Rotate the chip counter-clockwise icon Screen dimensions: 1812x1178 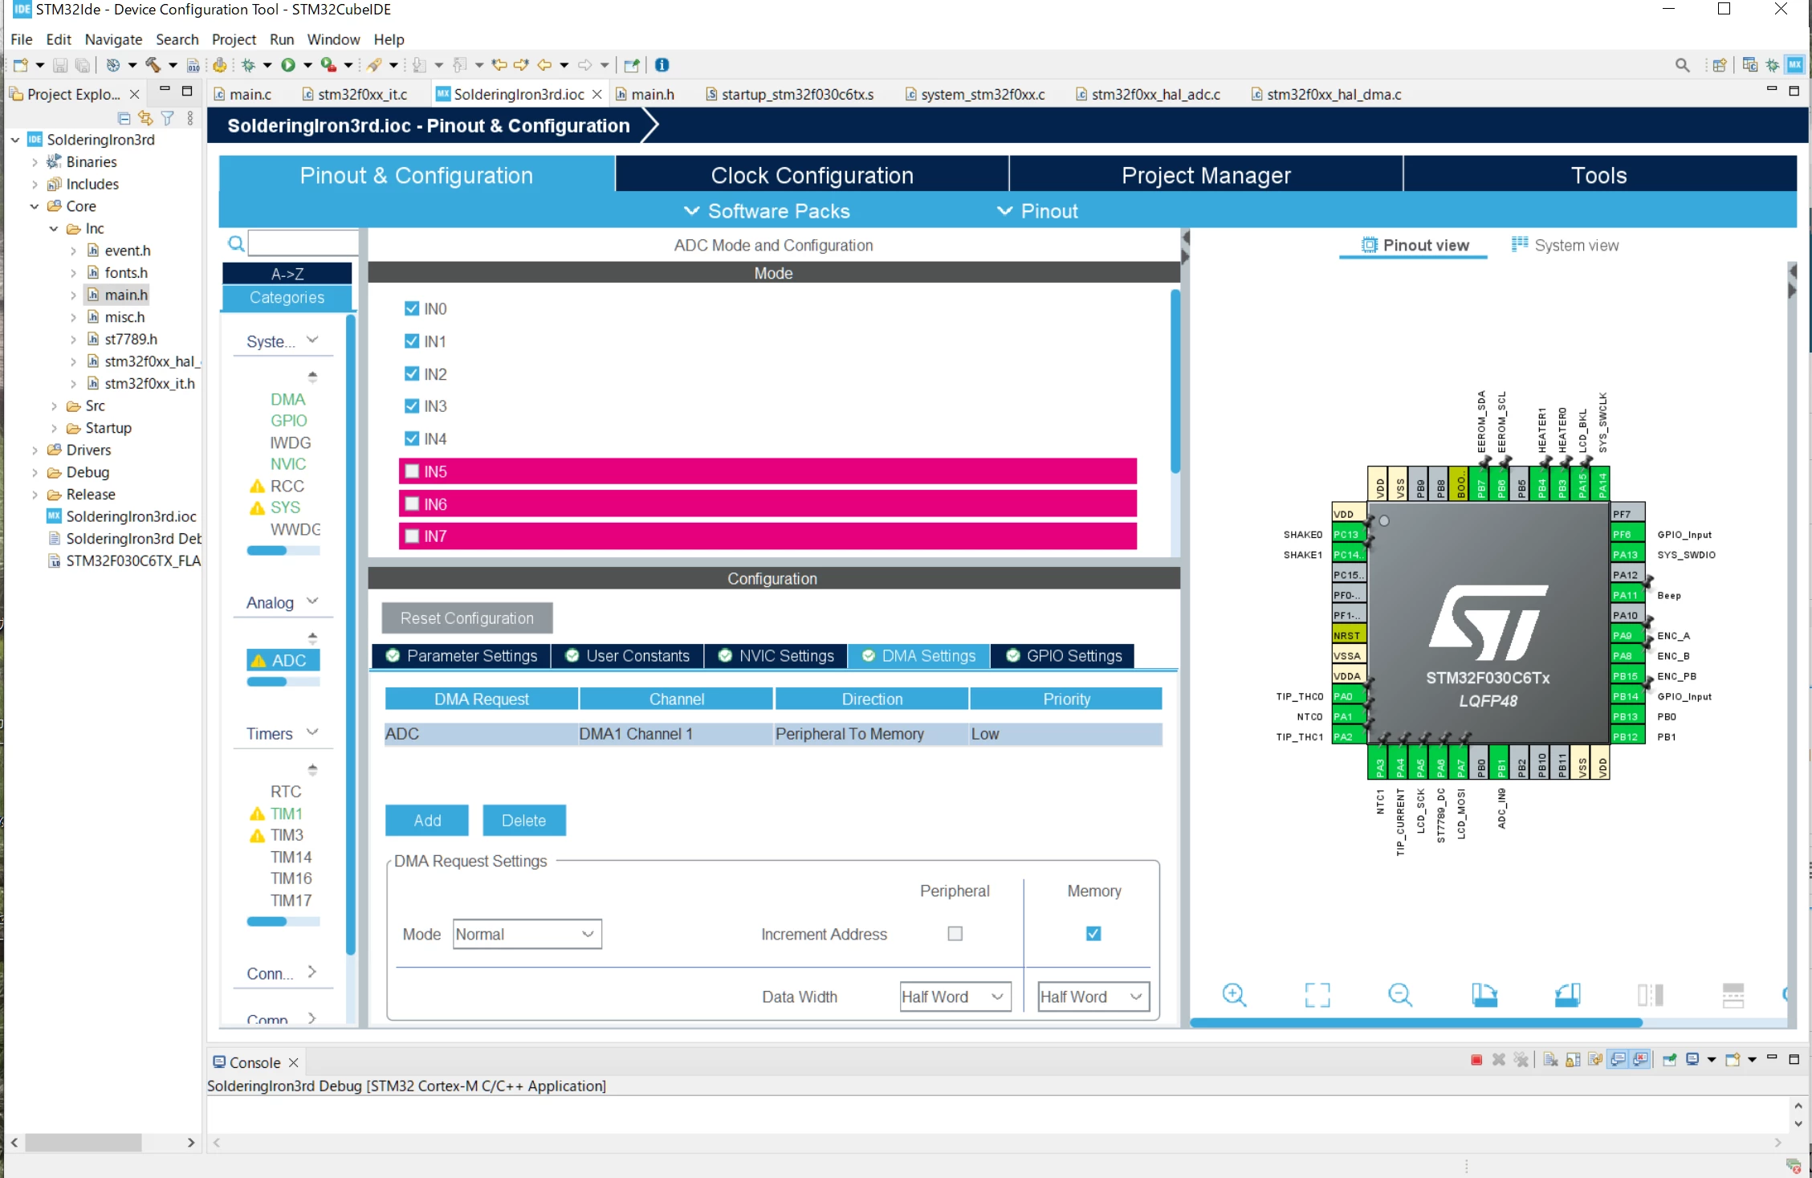point(1567,995)
